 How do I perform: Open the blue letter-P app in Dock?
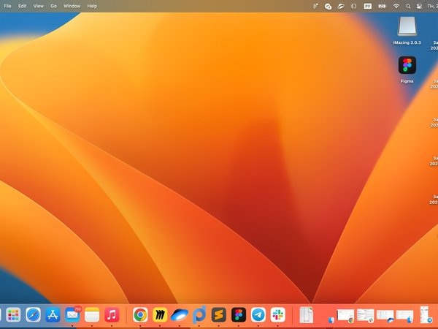pyautogui.click(x=199, y=314)
